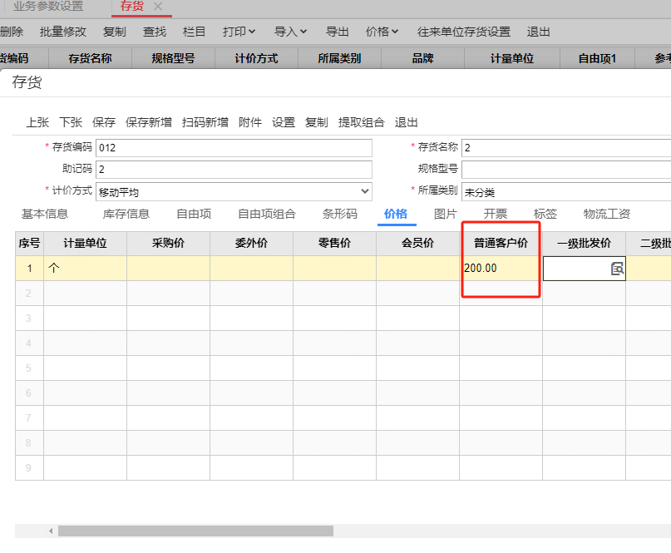Click 零售价 cell in row 1
The width and height of the screenshot is (671, 553).
334,269
